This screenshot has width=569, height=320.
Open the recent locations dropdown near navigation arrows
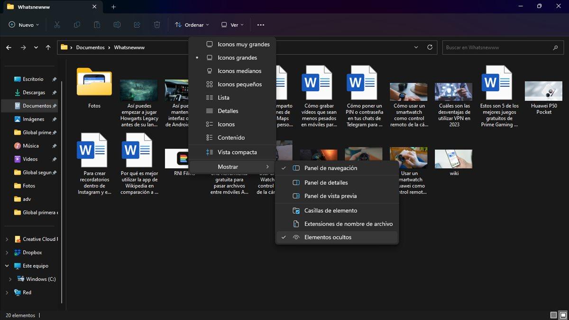click(36, 47)
